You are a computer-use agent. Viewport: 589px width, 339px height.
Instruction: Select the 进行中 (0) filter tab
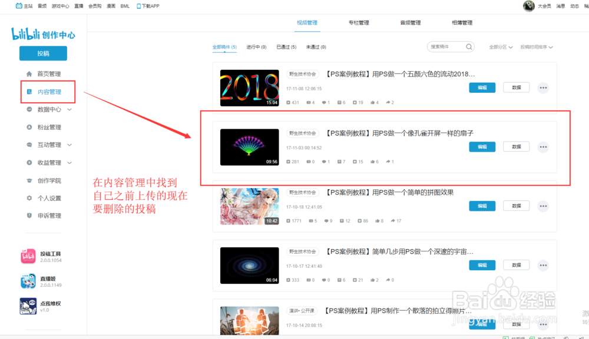click(256, 47)
